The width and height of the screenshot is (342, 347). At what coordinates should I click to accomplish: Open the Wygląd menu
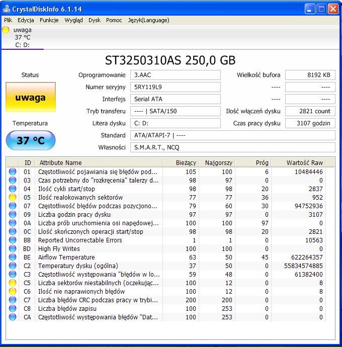73,20
